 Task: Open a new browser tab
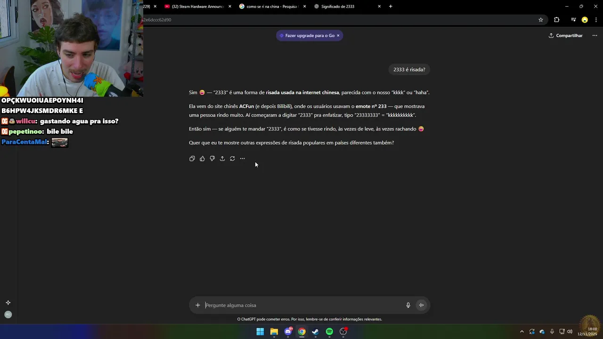[391, 7]
